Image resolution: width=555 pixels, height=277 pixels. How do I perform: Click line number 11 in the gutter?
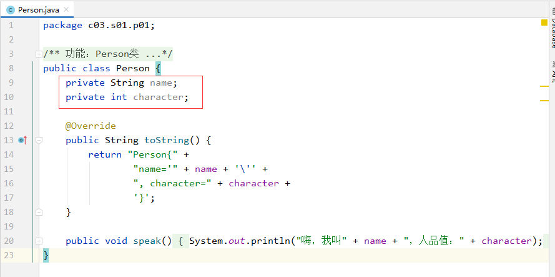(9, 112)
